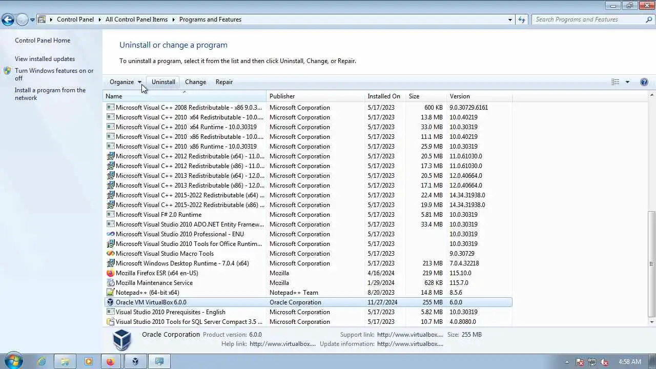Open the Help question mark button

[644, 82]
